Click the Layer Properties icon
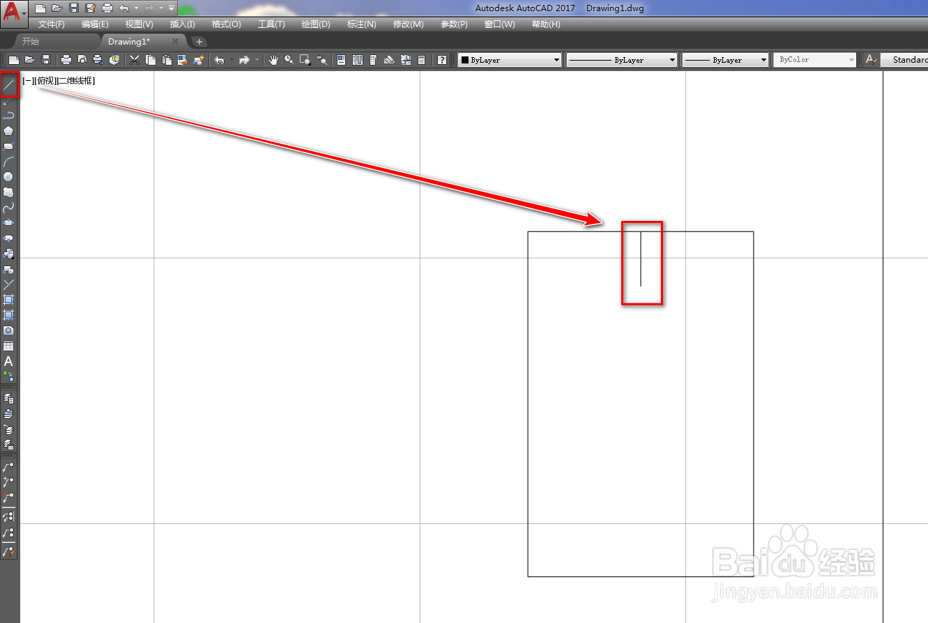Viewport: 928px width, 623px height. pyautogui.click(x=8, y=399)
